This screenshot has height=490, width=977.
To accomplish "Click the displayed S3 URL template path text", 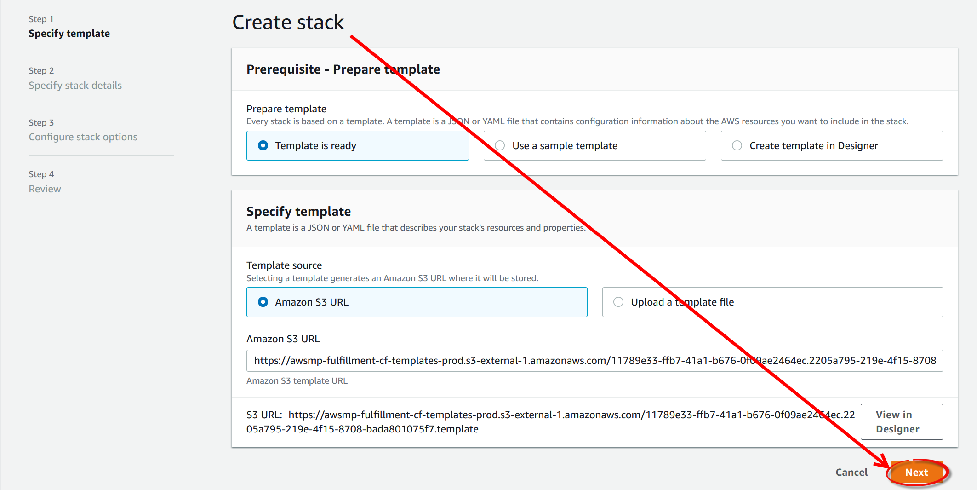I will (x=550, y=422).
